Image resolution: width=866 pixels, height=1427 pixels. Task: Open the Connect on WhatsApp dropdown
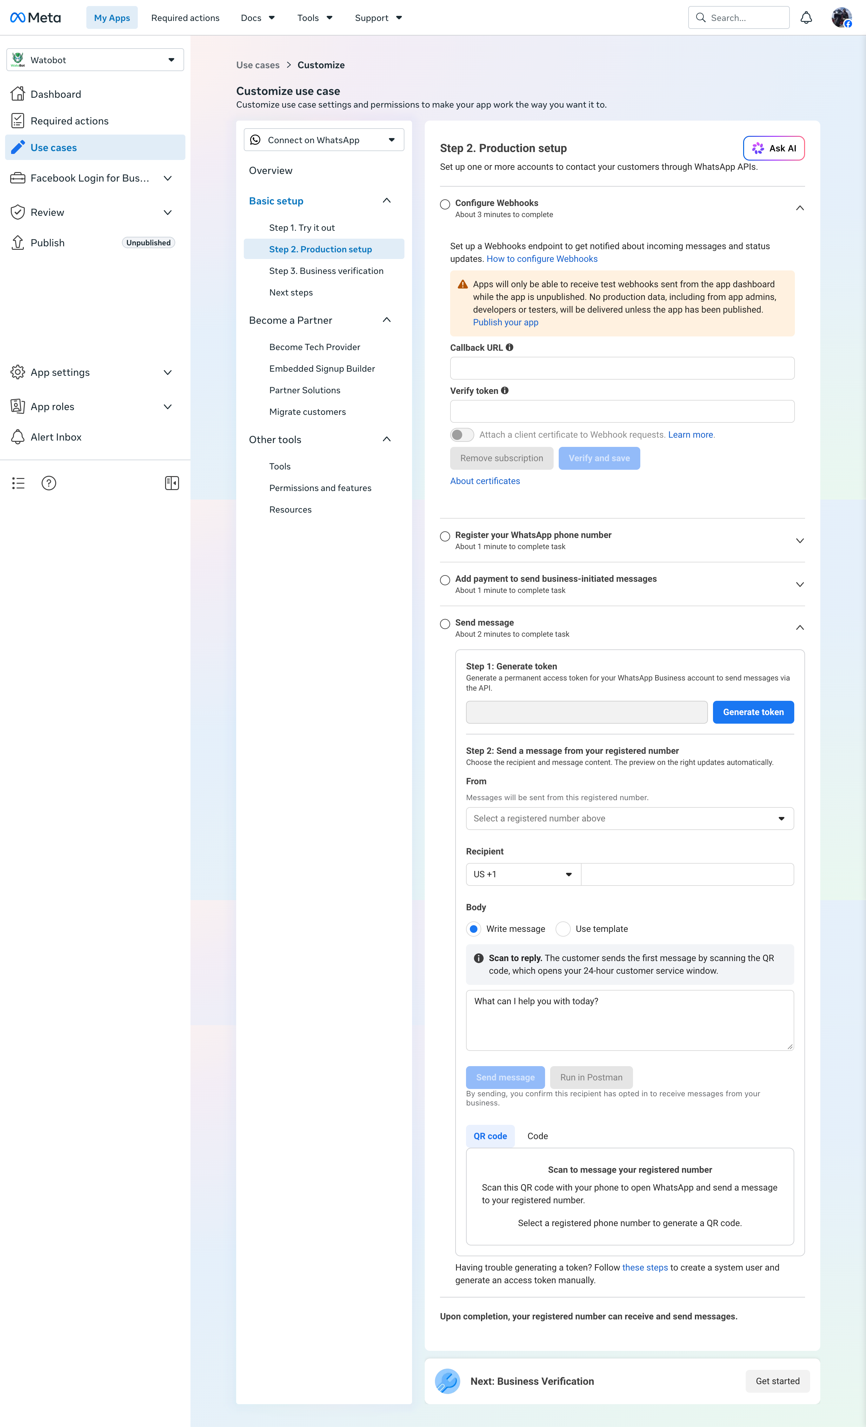tap(324, 140)
